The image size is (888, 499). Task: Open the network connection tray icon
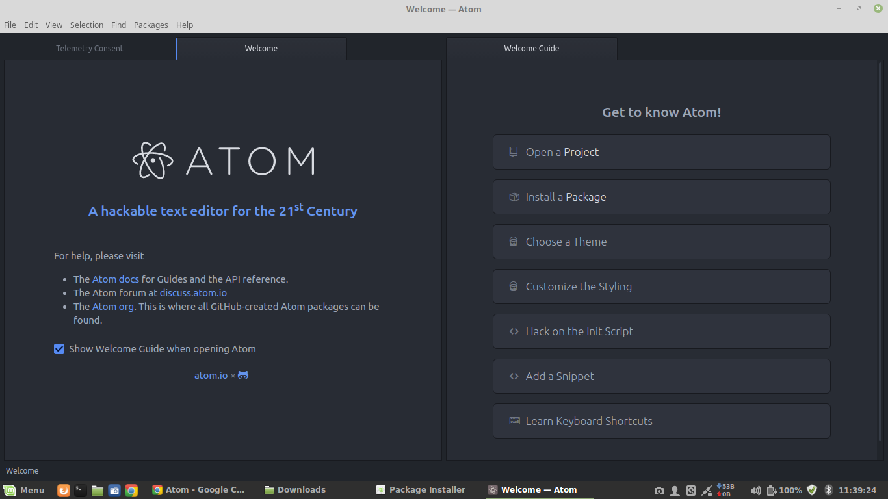(x=707, y=491)
